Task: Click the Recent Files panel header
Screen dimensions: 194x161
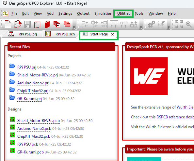Action: tap(61, 47)
